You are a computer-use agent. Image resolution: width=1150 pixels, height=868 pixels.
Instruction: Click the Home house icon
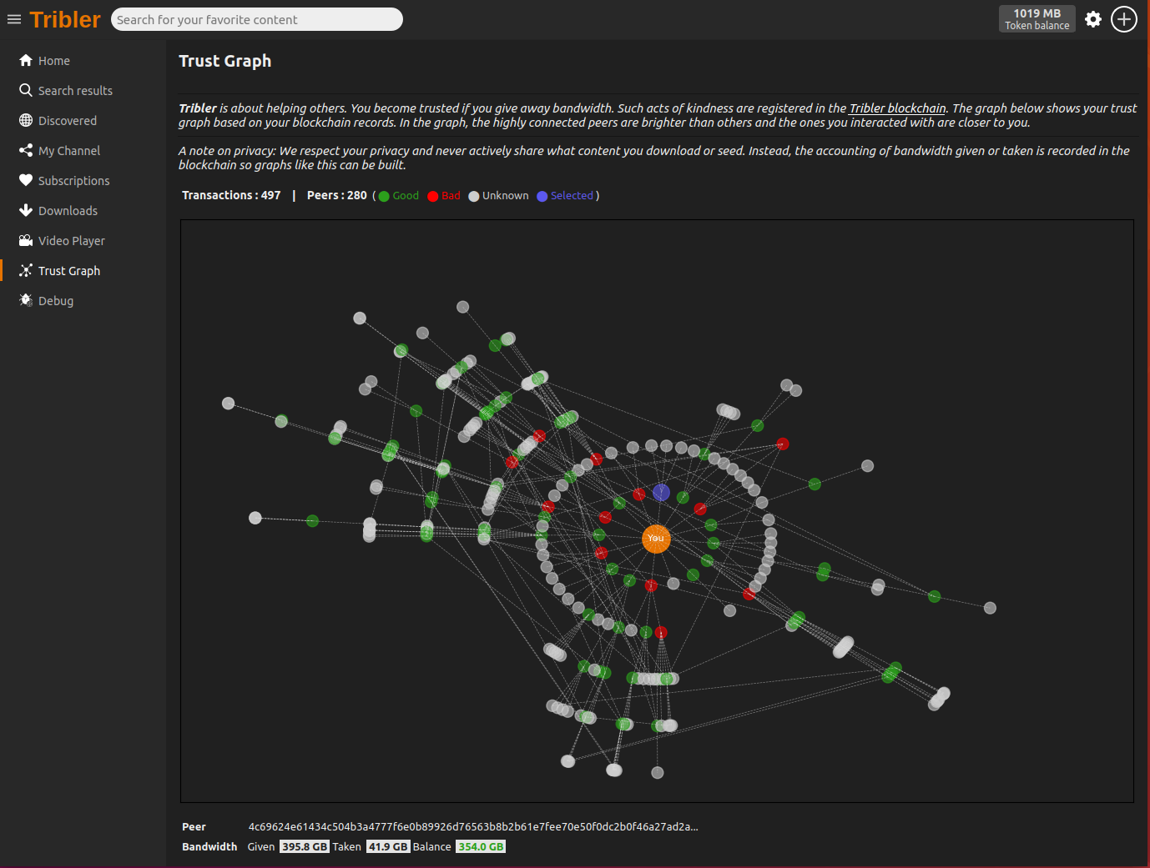pyautogui.click(x=26, y=60)
